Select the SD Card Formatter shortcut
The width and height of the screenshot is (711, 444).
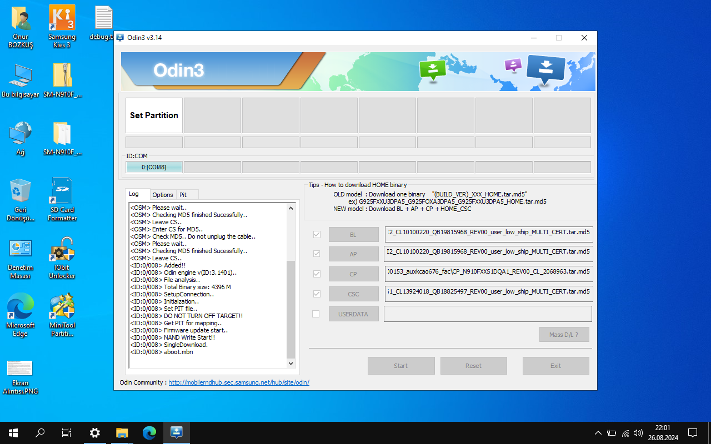[x=62, y=200]
